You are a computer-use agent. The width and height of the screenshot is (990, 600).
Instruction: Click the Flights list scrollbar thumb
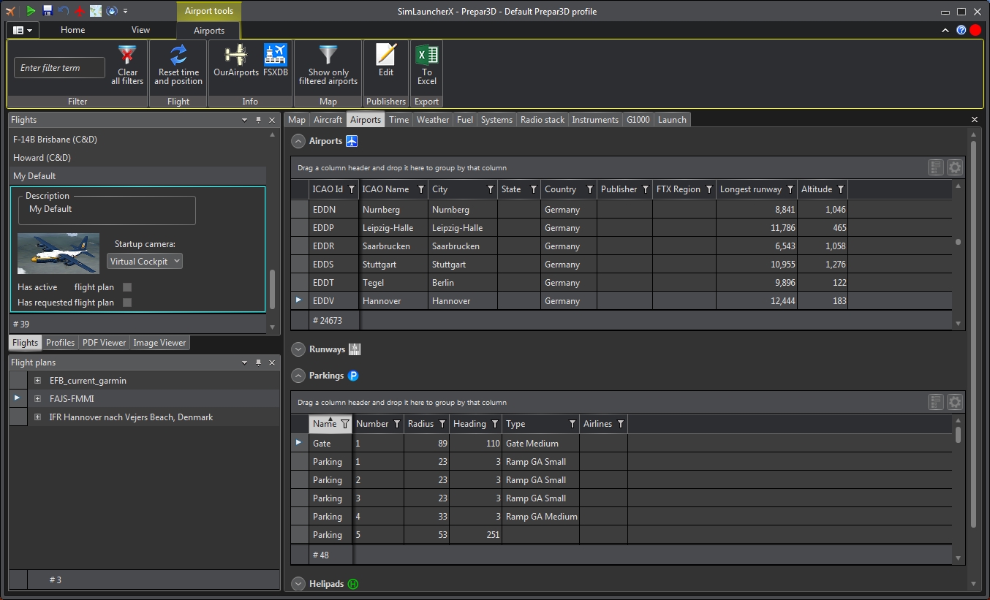[x=273, y=290]
